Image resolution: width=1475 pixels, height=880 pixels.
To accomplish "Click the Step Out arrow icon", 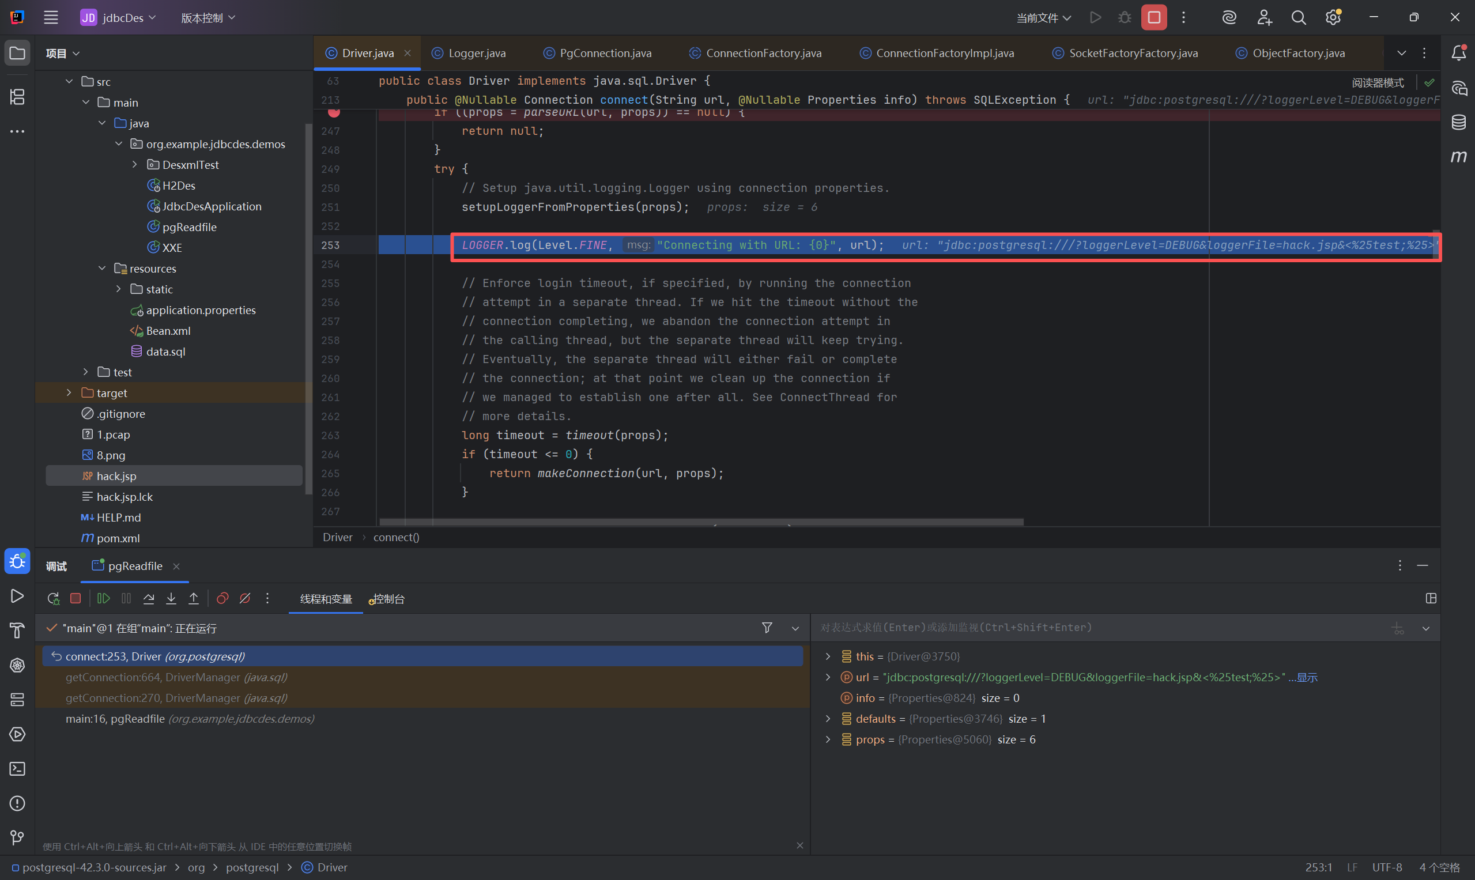I will click(x=193, y=598).
